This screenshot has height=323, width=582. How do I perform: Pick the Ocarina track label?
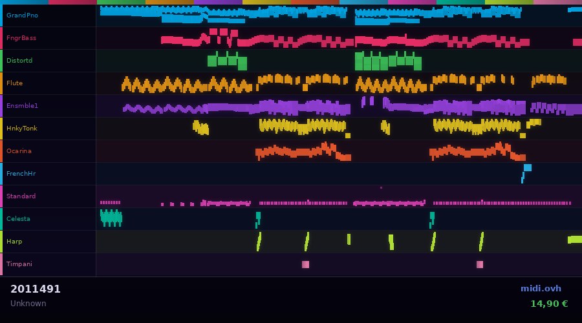coord(19,151)
